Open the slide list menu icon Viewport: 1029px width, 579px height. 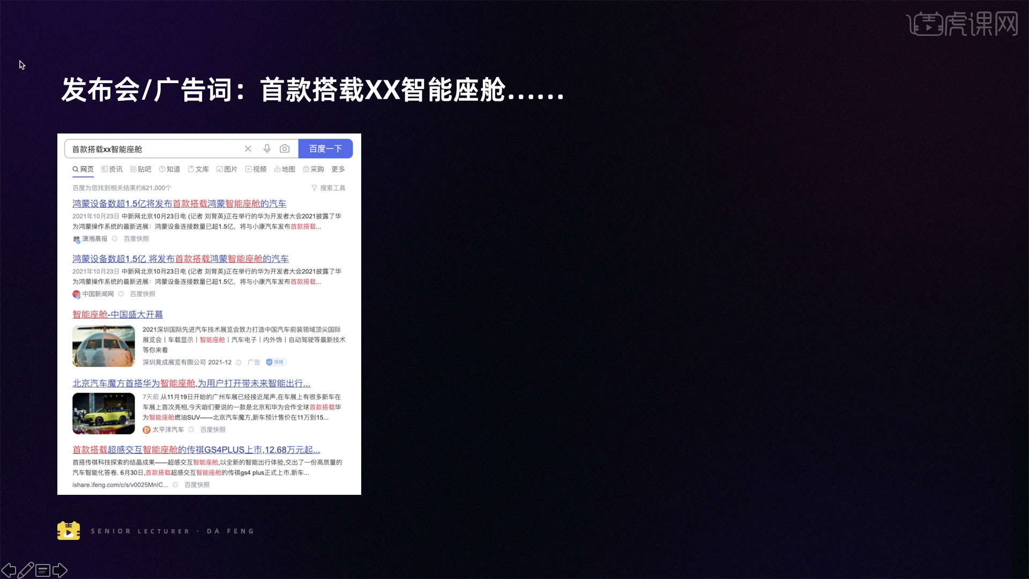[43, 570]
